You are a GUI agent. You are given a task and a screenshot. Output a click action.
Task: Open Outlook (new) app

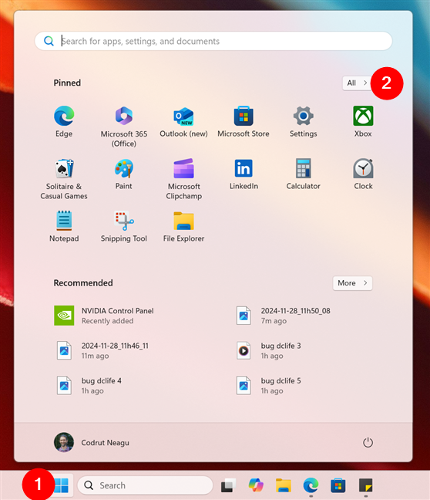183,121
